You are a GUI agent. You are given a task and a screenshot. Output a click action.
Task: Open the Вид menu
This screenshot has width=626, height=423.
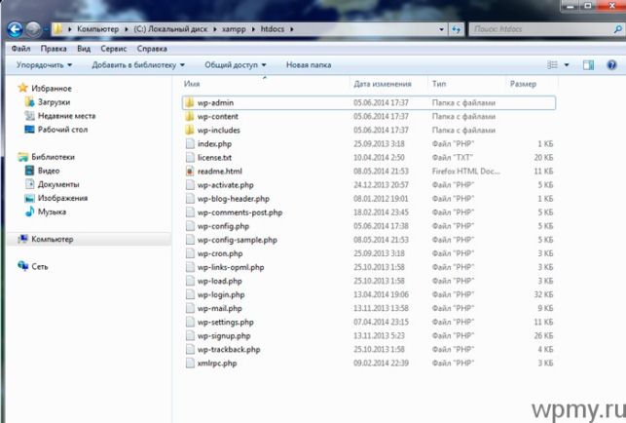tap(84, 49)
